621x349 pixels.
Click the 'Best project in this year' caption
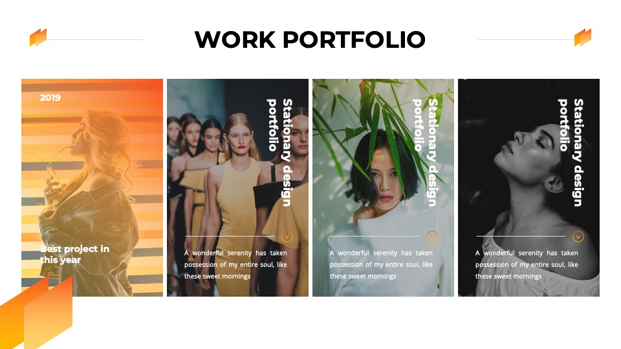[74, 254]
